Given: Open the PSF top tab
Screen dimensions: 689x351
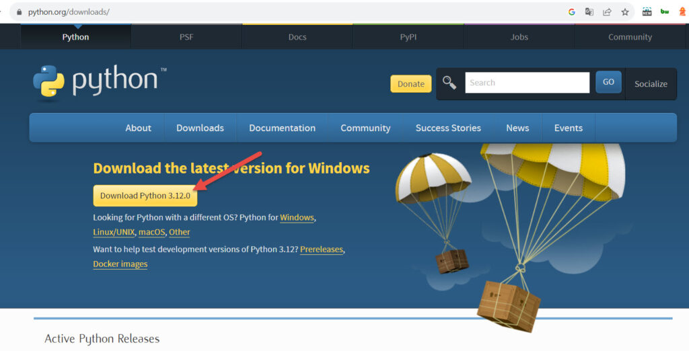Looking at the screenshot, I should (x=186, y=37).
